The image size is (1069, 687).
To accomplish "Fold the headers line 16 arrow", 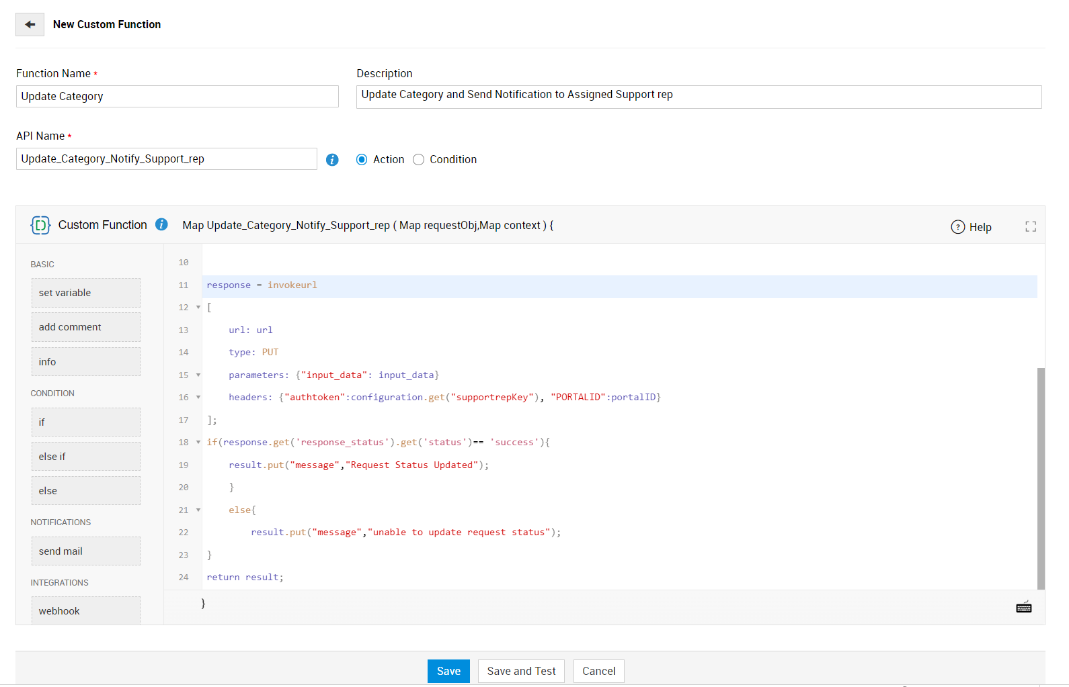I will coord(198,398).
